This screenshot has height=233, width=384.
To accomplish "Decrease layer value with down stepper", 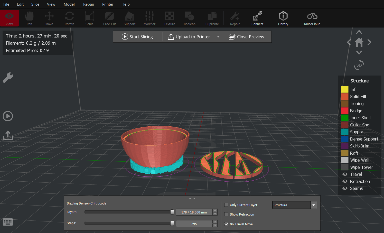I will 215,214.
